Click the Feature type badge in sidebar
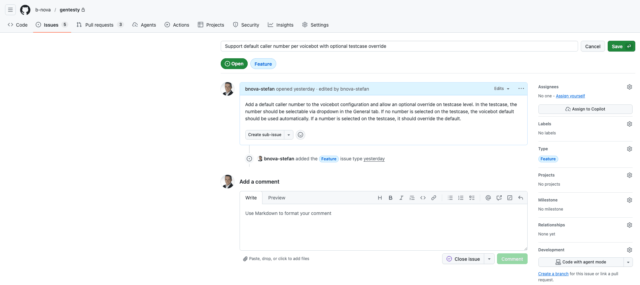640x285 pixels. [x=548, y=159]
